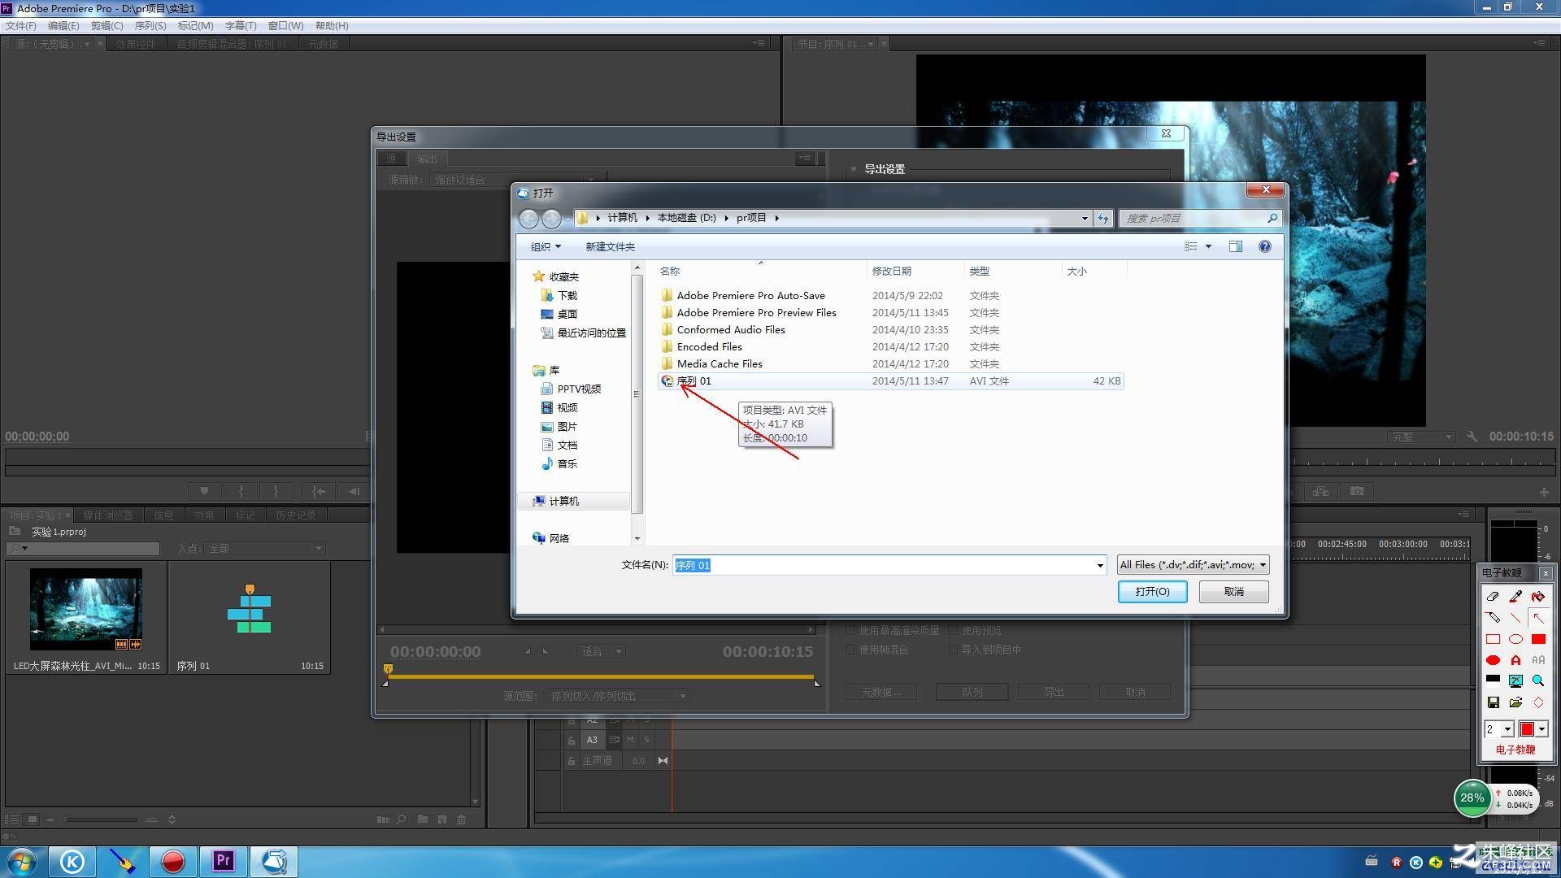Click the floppy disk save icon in palette
The height and width of the screenshot is (878, 1561).
click(1493, 702)
